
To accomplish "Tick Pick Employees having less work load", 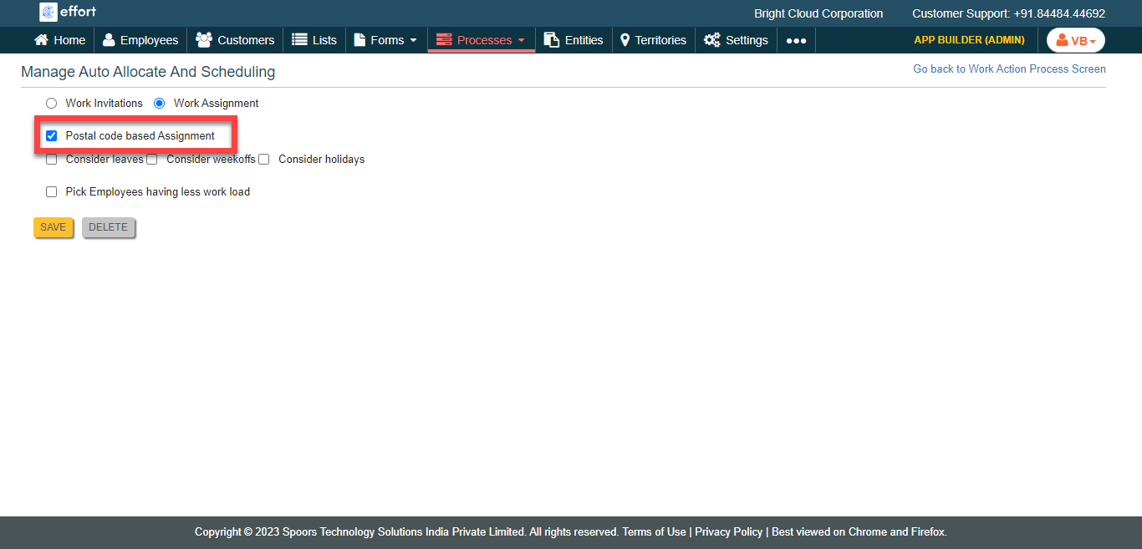I will pos(52,192).
